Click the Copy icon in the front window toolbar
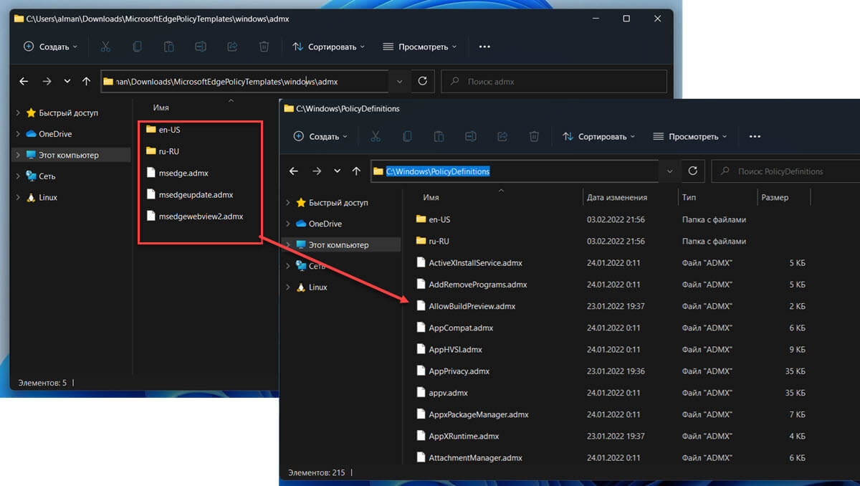The width and height of the screenshot is (860, 486). point(407,136)
